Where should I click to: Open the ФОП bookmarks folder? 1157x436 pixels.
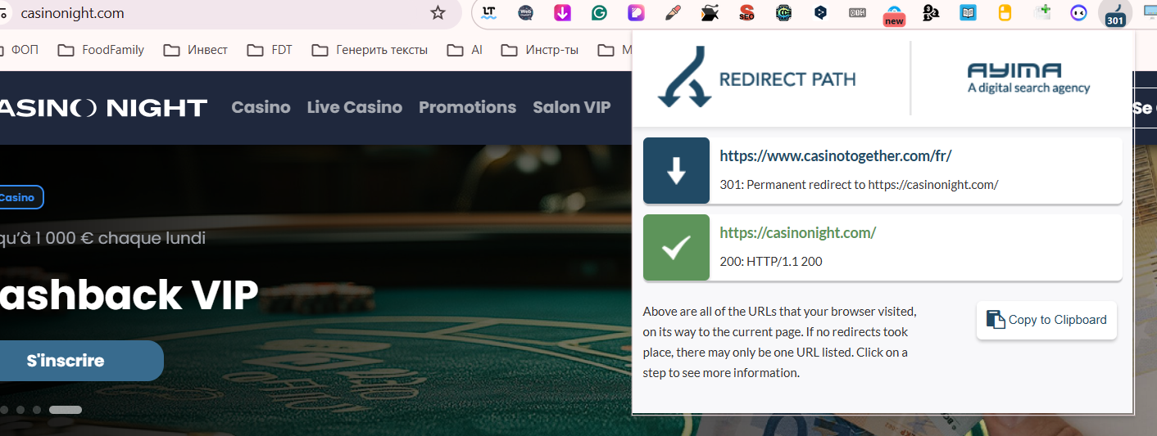tap(20, 50)
